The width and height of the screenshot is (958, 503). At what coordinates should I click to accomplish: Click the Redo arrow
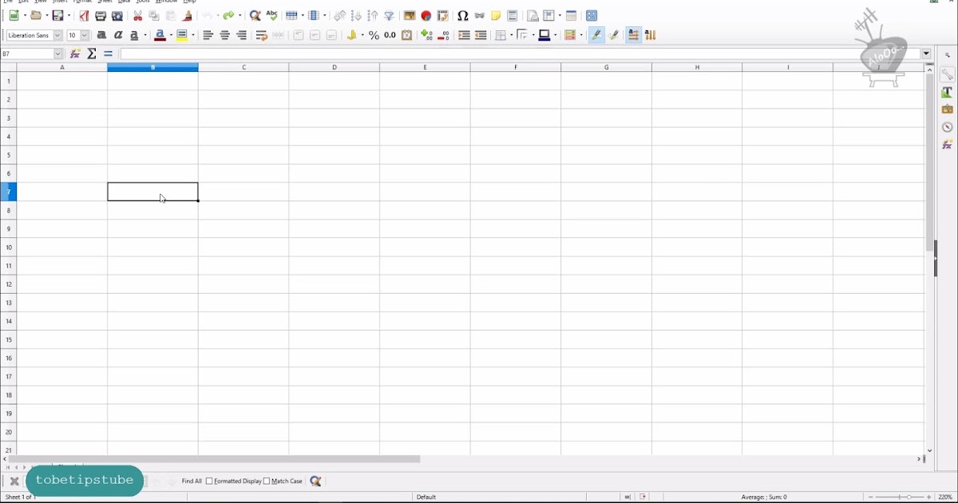229,16
